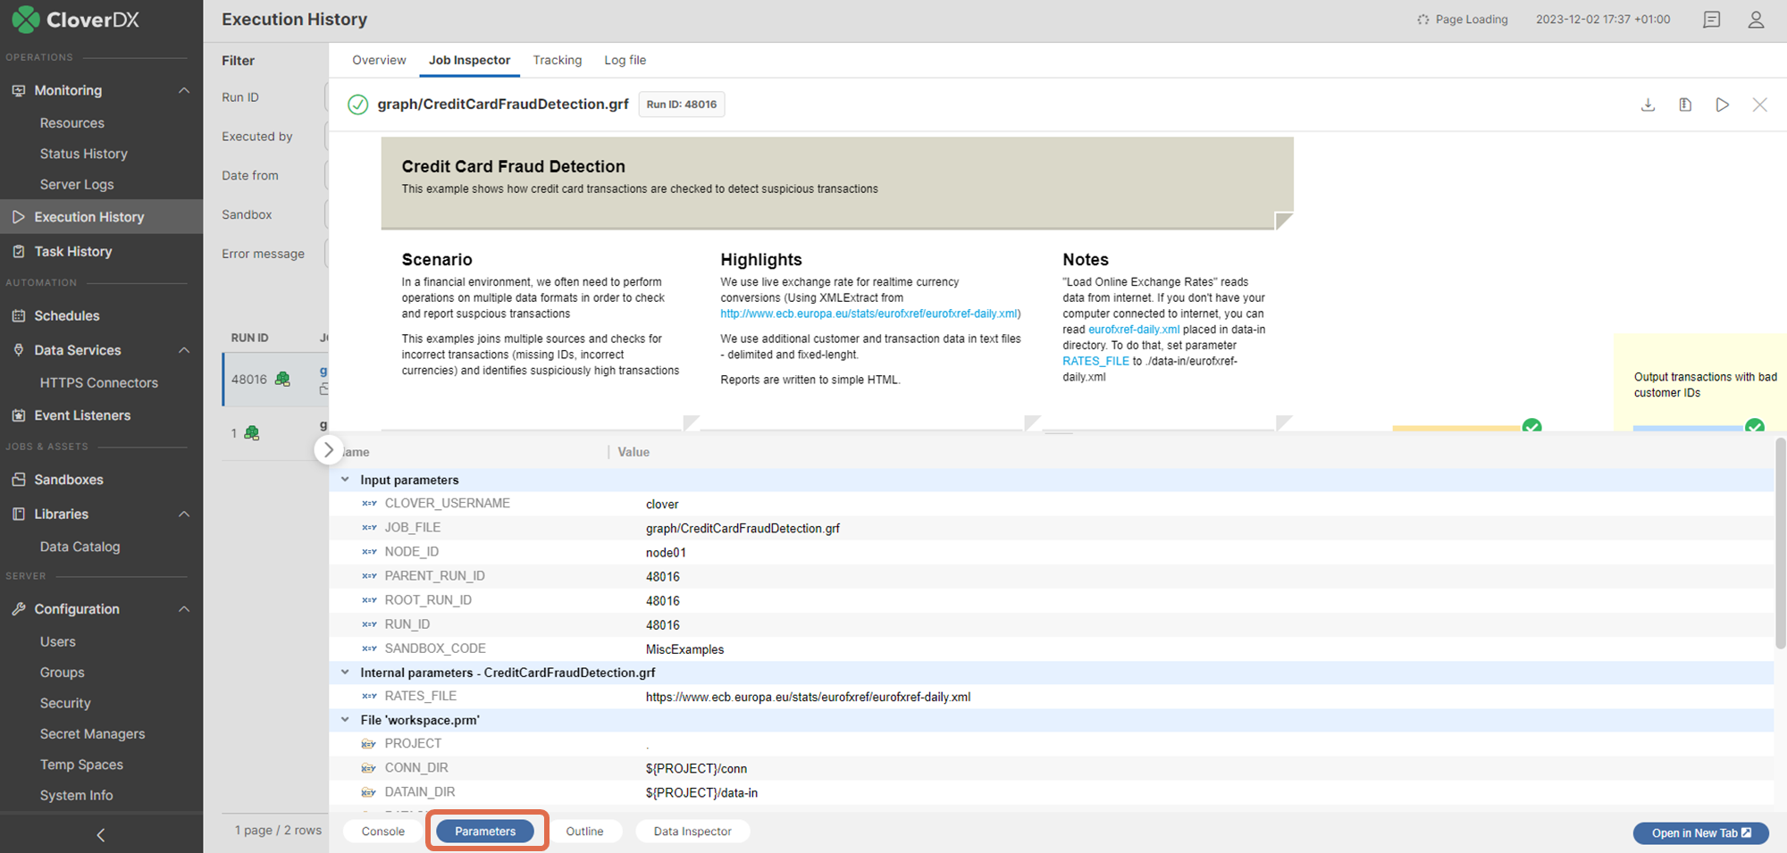
Task: Collapse the Monitoring menu group
Action: tap(184, 90)
